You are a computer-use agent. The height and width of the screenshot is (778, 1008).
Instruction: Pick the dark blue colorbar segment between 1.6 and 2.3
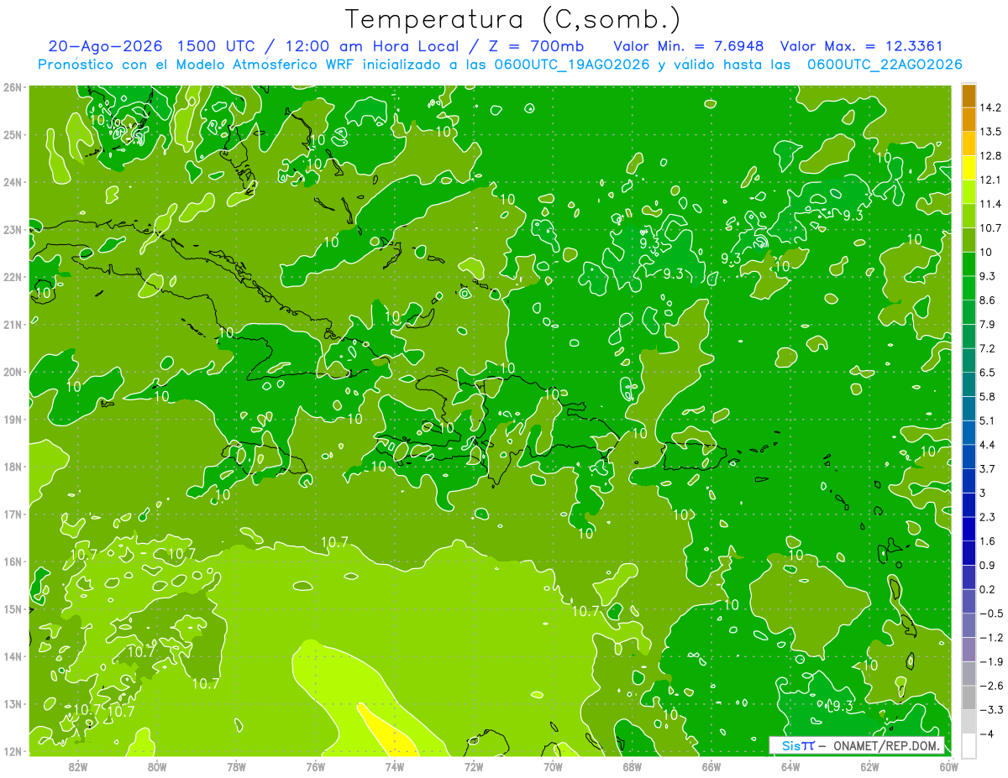(969, 529)
